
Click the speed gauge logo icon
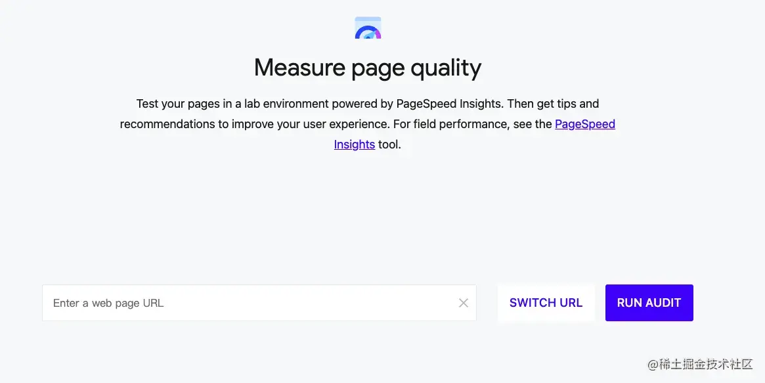point(368,28)
